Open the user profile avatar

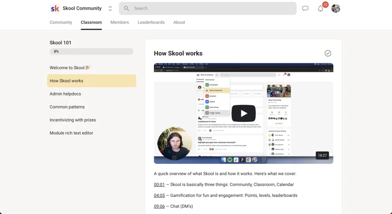tap(336, 9)
